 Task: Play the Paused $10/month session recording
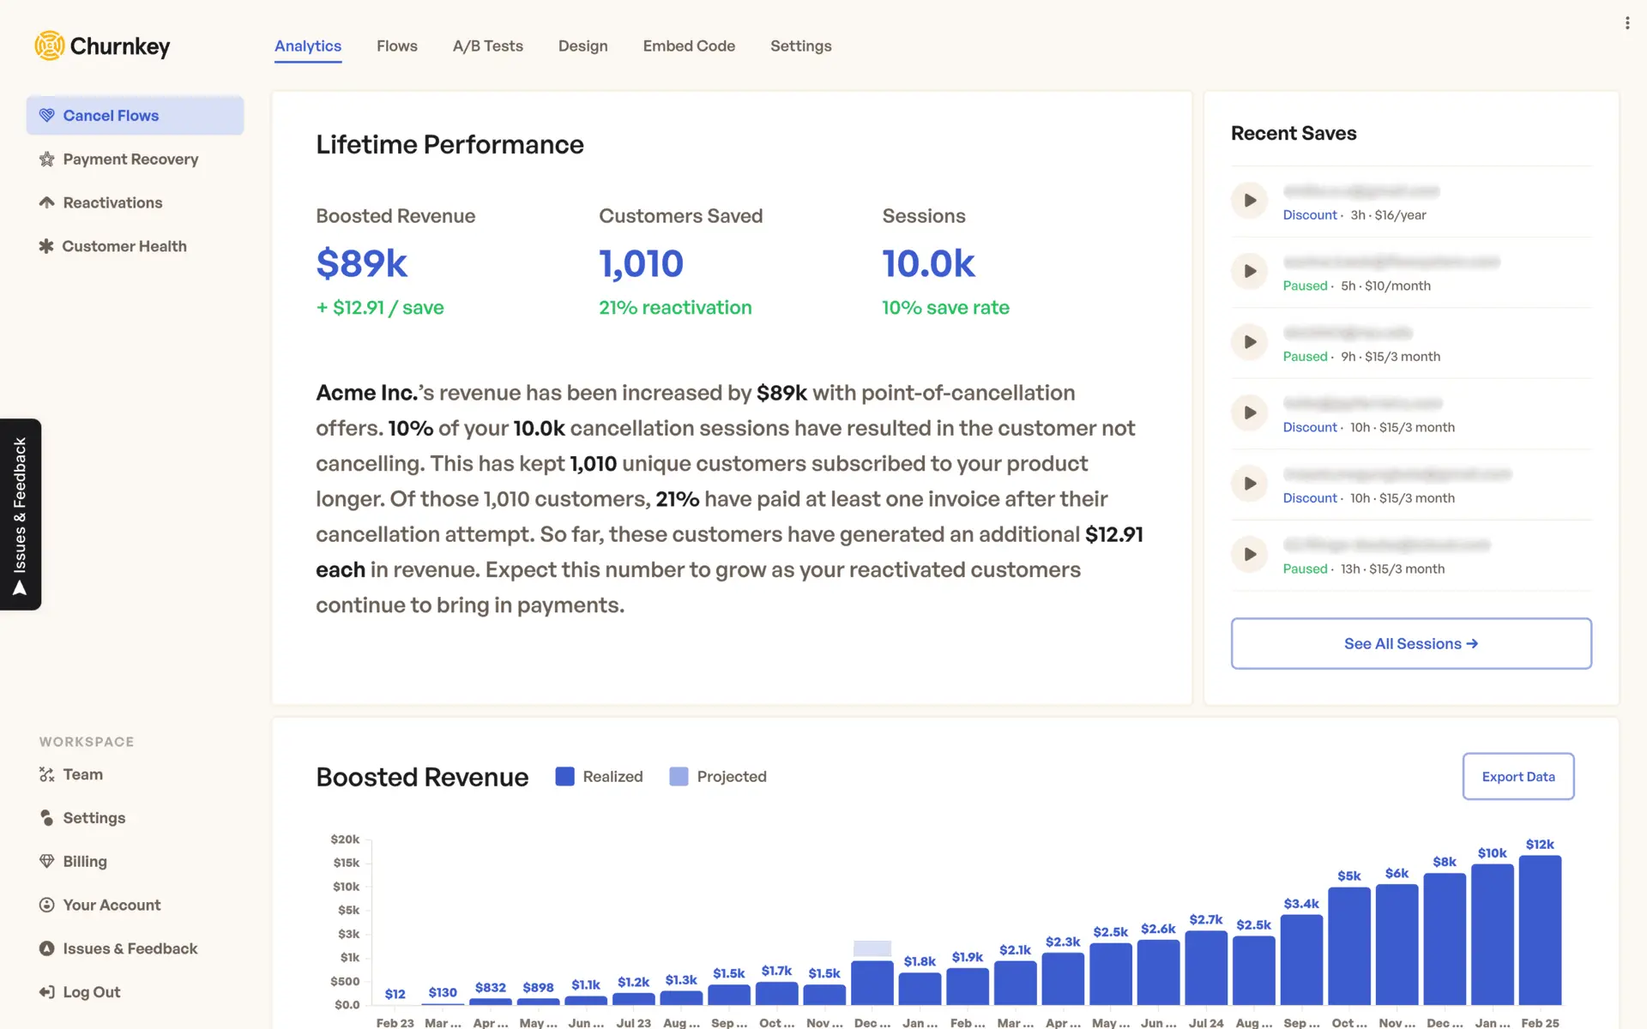[1249, 272]
